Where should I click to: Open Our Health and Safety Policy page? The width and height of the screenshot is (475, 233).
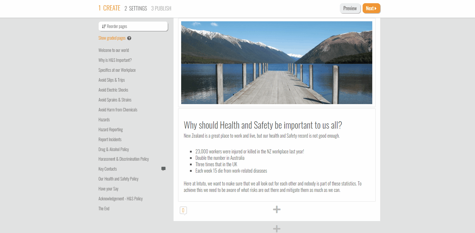pos(118,179)
